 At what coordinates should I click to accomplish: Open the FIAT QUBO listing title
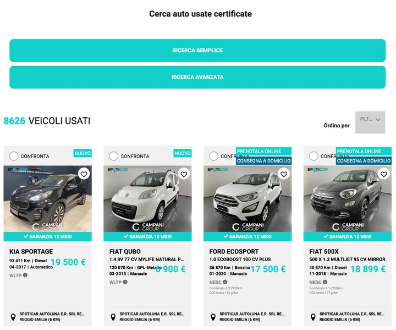pyautogui.click(x=125, y=252)
